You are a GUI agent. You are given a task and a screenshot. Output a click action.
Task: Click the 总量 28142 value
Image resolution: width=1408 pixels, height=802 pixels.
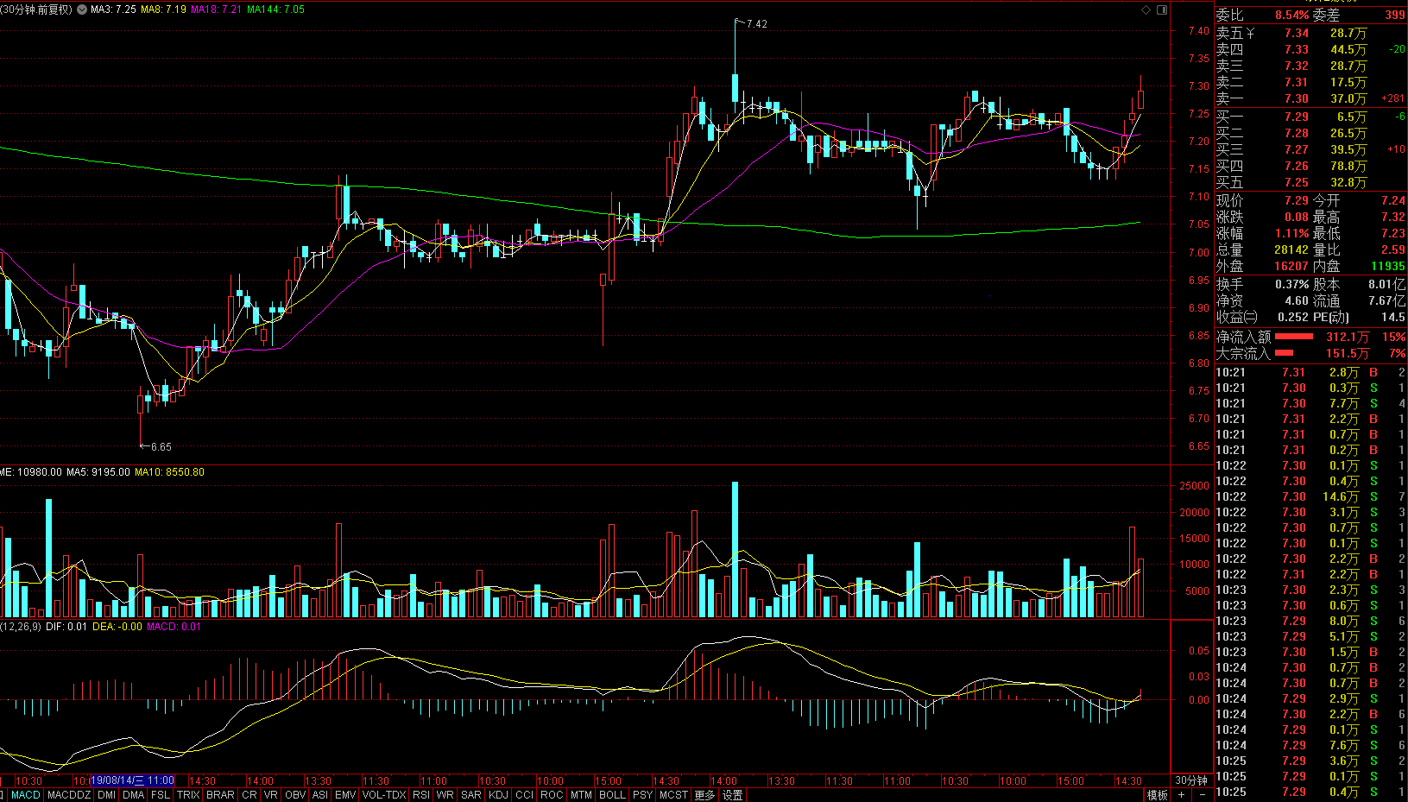1291,249
